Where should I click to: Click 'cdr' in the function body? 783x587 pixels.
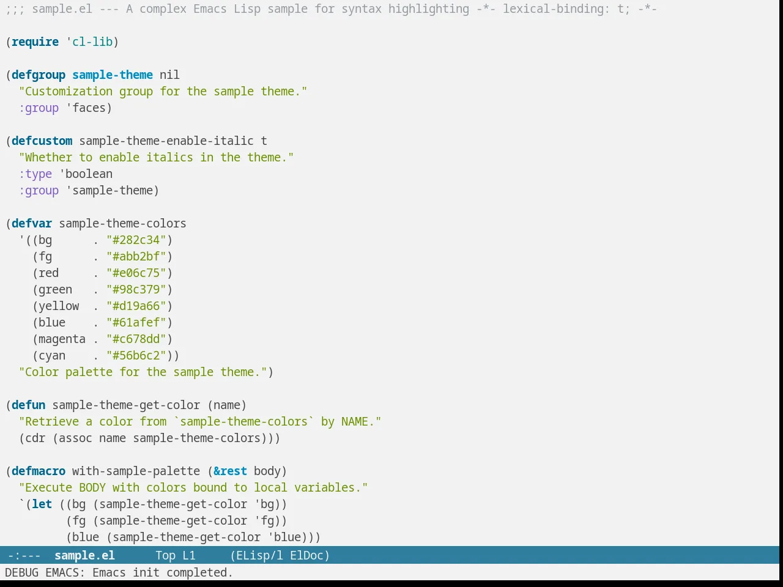(x=35, y=438)
